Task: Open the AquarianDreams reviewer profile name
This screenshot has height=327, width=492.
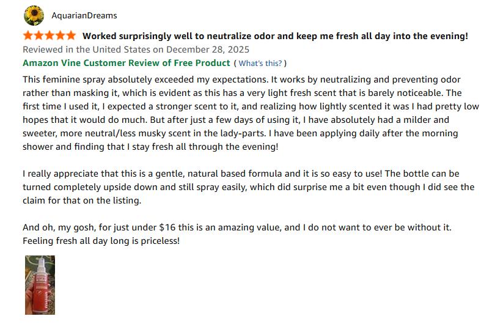Action: [x=84, y=15]
